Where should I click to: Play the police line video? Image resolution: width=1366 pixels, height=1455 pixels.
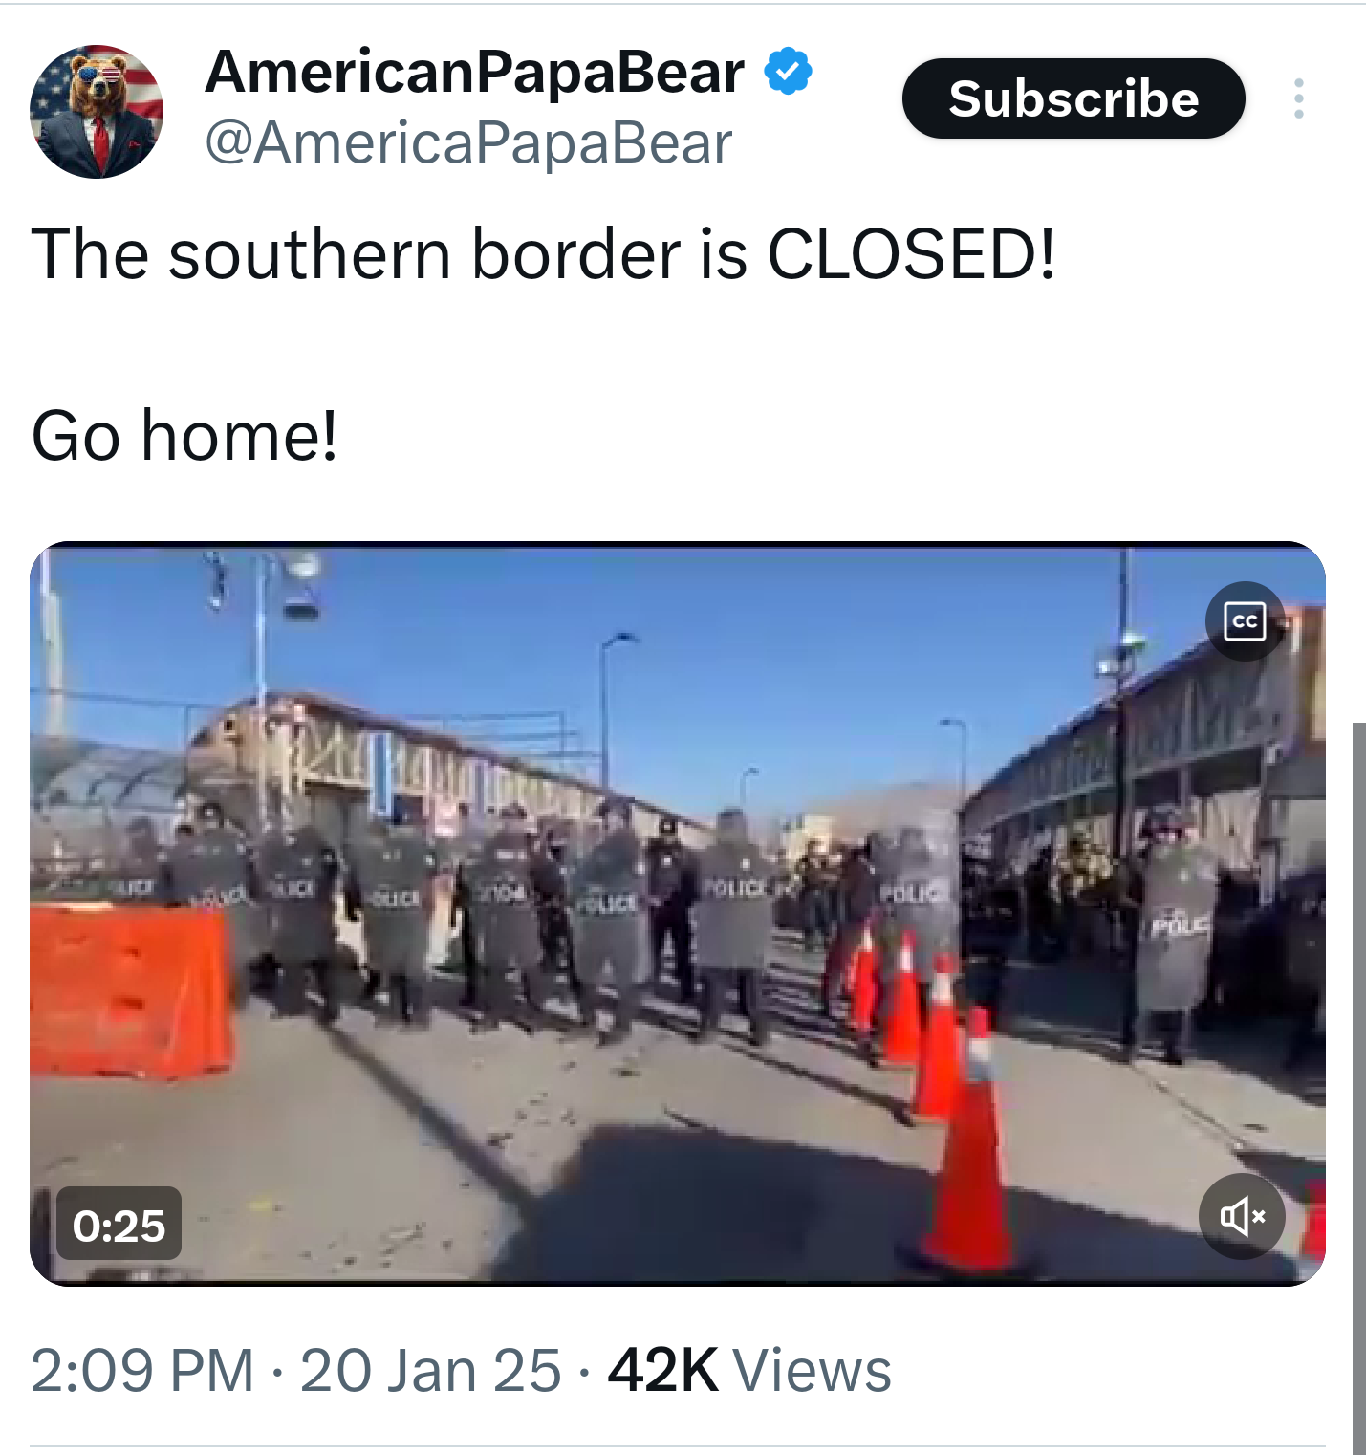pos(678,914)
